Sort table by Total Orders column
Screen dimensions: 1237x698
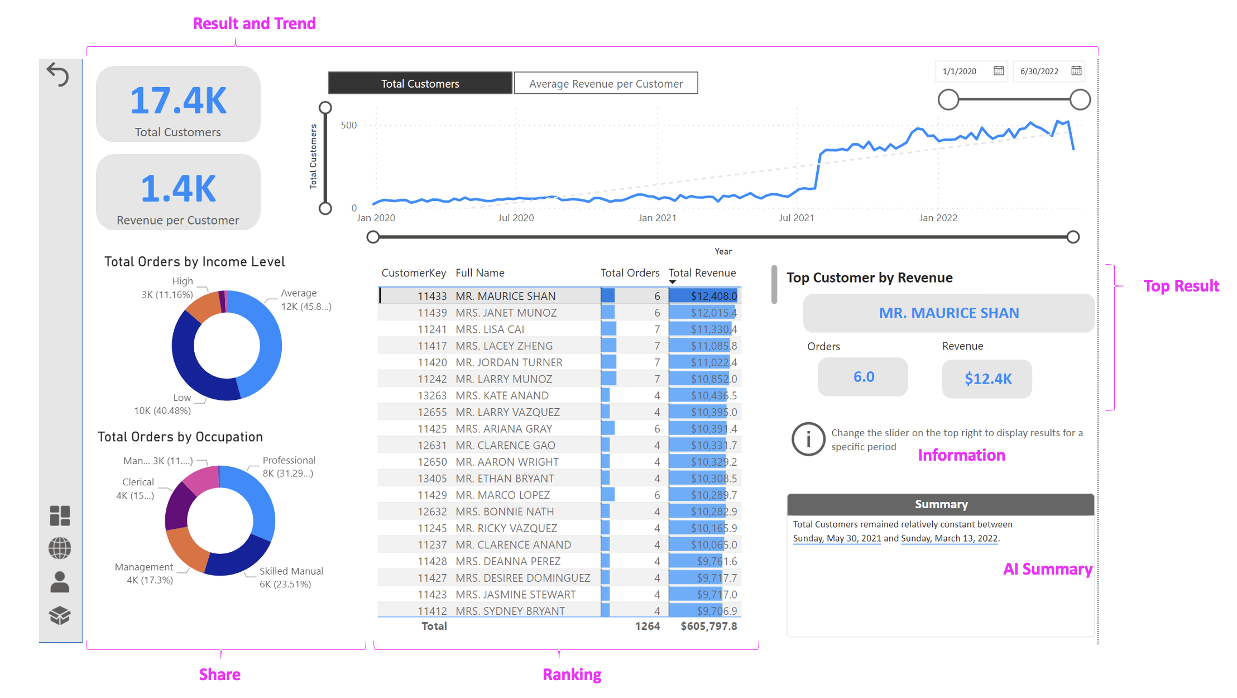click(629, 273)
